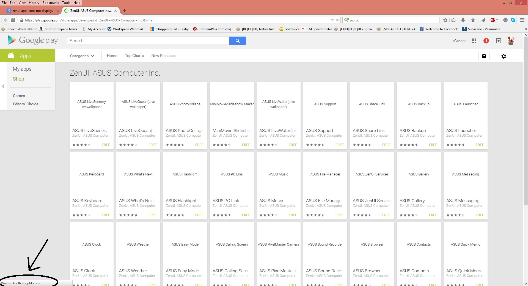
Task: Show more bookmarks overflow chevron
Action: (x=526, y=29)
